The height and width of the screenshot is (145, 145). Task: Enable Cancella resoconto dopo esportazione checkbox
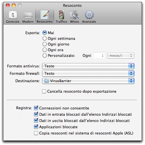click(x=44, y=91)
